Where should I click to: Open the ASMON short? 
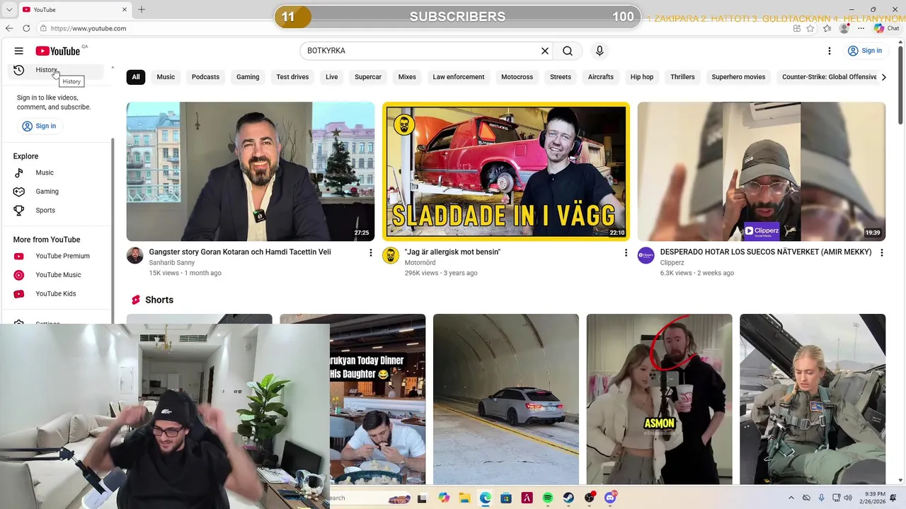point(660,399)
